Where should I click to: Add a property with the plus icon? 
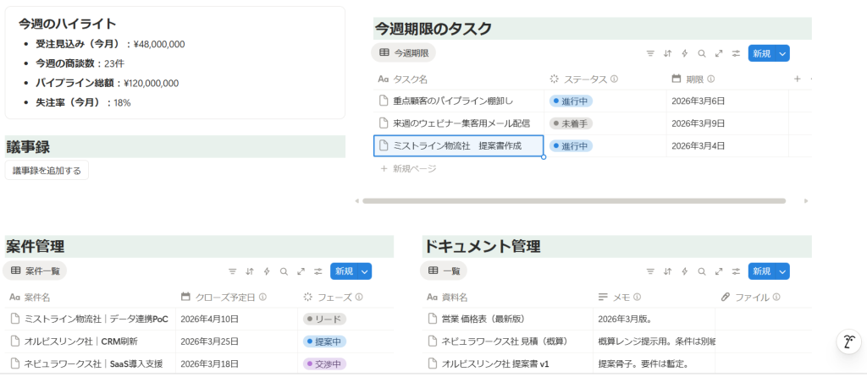(x=797, y=79)
